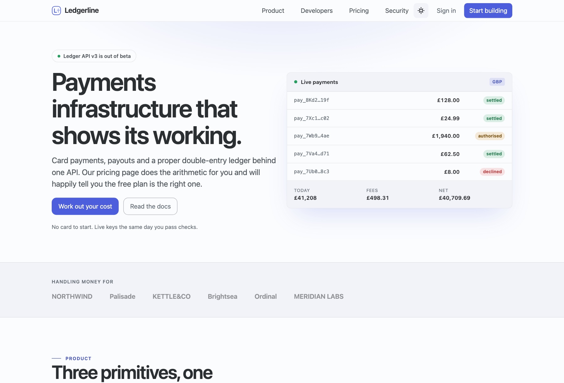This screenshot has width=564, height=383.
Task: Click the Payments infrastructure headline
Action: point(147,109)
